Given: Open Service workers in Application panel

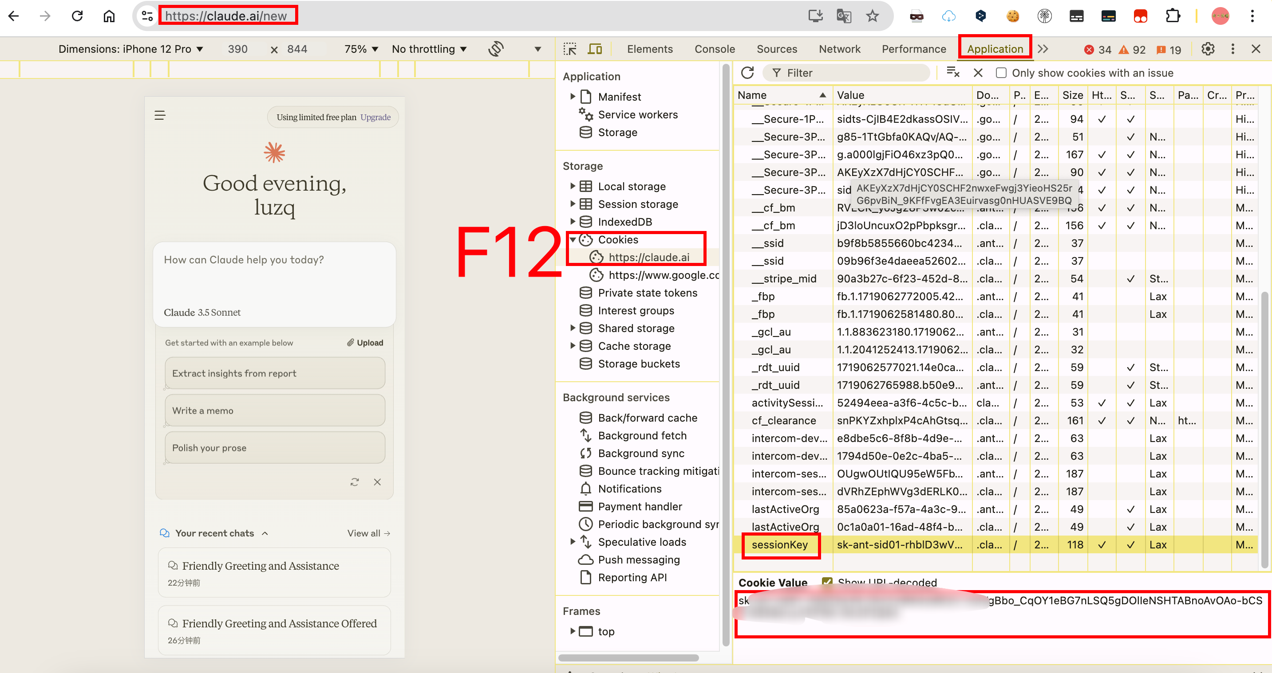Looking at the screenshot, I should click(x=638, y=114).
